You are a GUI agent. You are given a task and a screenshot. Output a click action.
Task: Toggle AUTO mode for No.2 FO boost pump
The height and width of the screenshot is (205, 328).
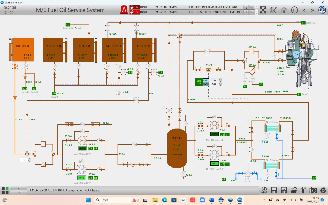[x=215, y=163]
